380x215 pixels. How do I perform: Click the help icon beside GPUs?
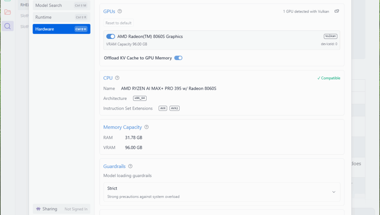click(120, 11)
